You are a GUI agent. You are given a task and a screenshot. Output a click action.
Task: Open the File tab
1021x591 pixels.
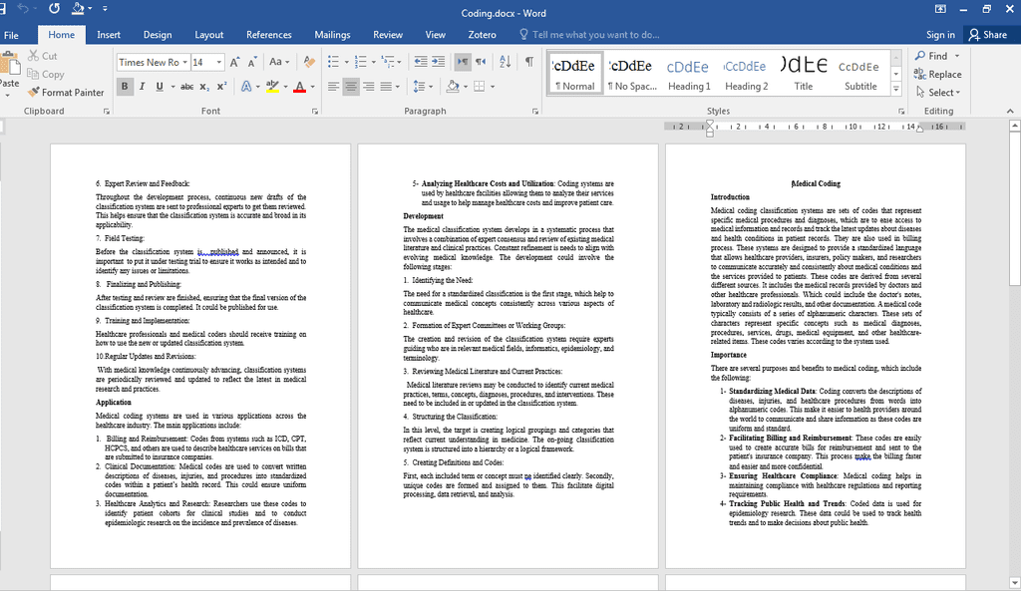(11, 35)
